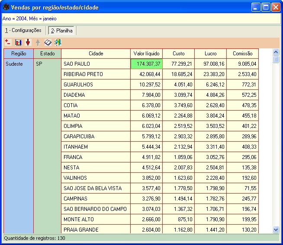This screenshot has height=245, width=283.
Task: Select the MATAO cell
Action: pyautogui.click(x=96, y=116)
